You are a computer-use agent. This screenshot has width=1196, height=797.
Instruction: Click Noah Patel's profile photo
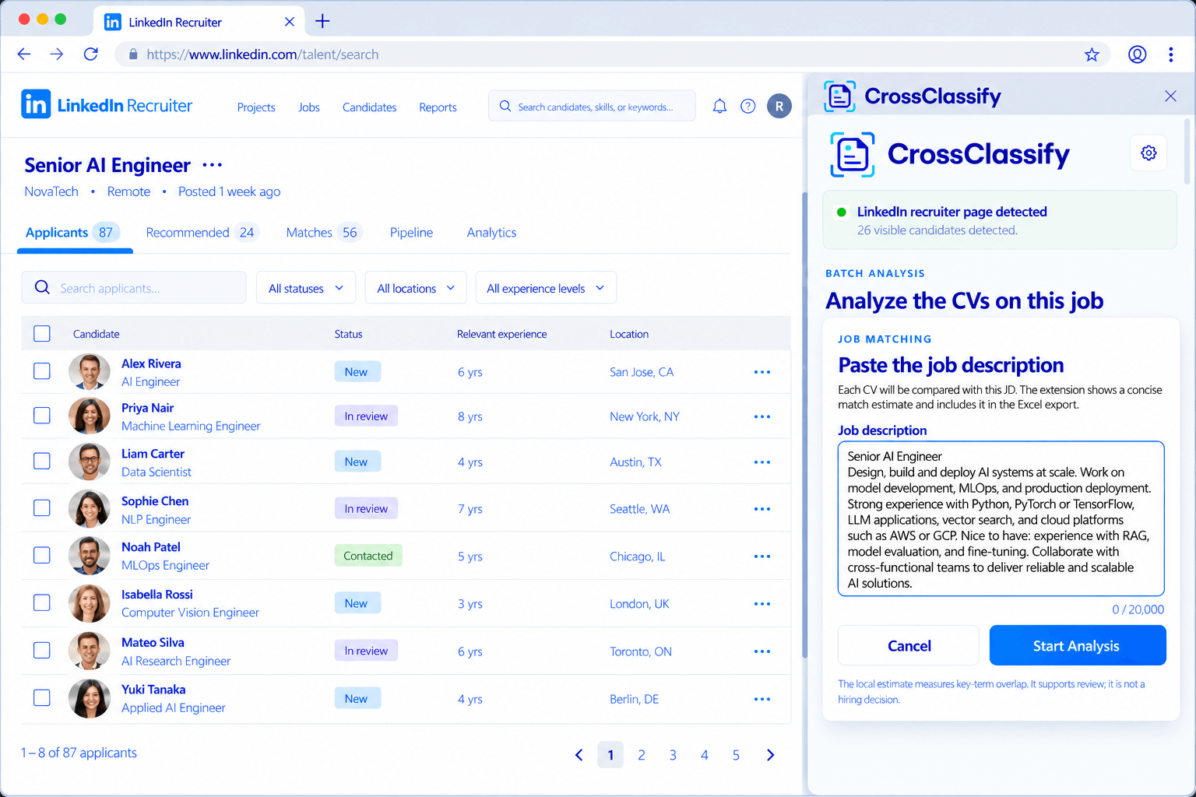[x=90, y=556]
